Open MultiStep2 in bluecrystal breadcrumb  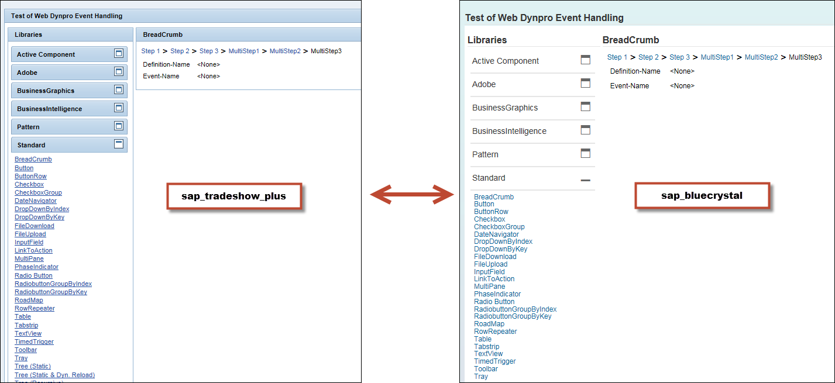click(x=761, y=57)
